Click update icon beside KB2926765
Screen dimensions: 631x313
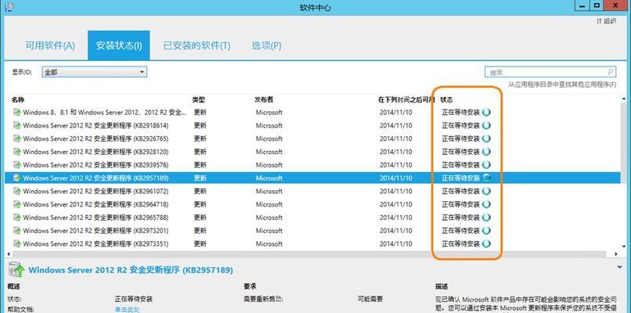tap(17, 139)
